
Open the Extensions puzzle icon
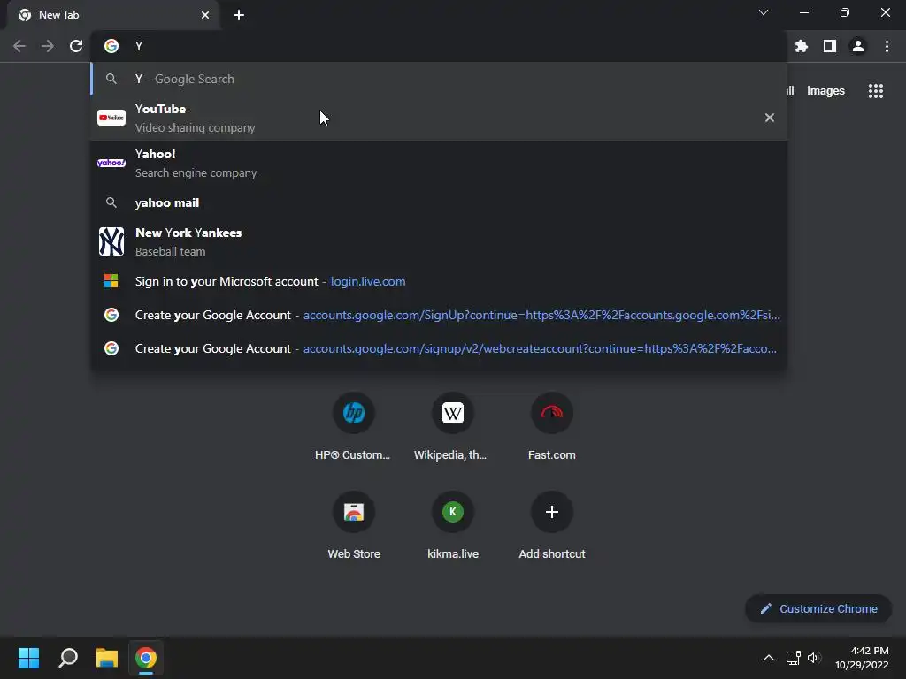coord(802,46)
